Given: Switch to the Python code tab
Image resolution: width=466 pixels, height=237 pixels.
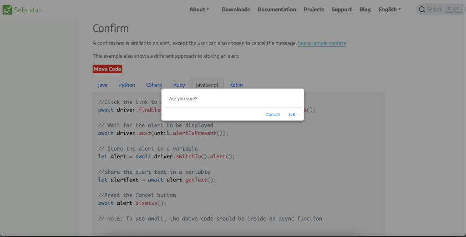Looking at the screenshot, I should 127,85.
